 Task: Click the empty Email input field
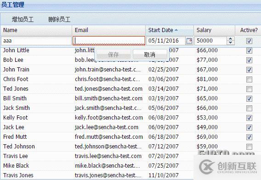[x=109, y=41]
